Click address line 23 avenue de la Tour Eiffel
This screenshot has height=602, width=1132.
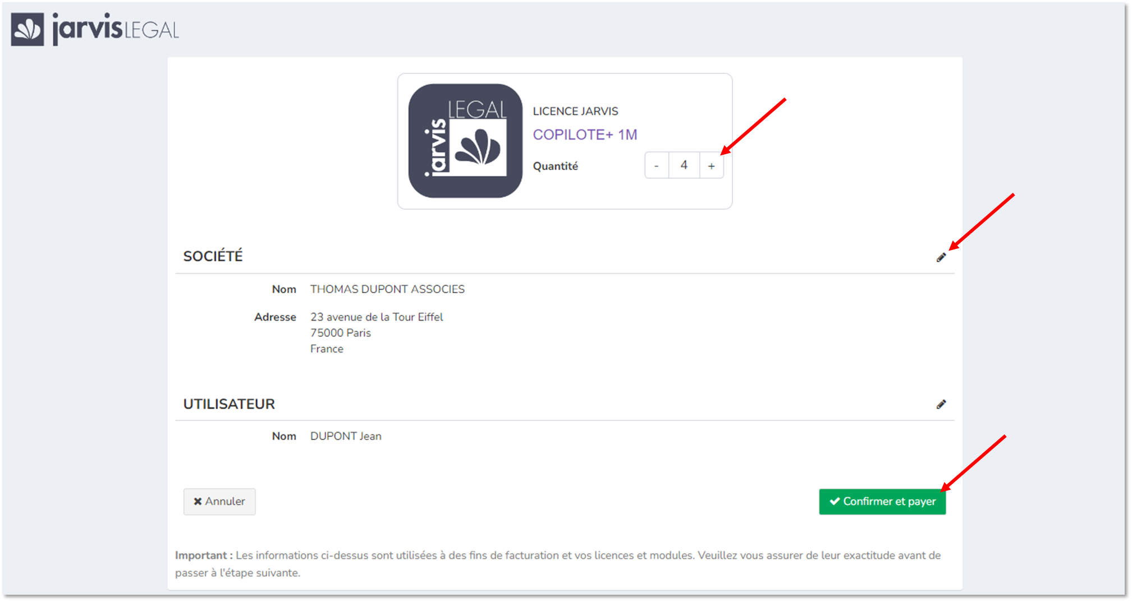pyautogui.click(x=377, y=317)
